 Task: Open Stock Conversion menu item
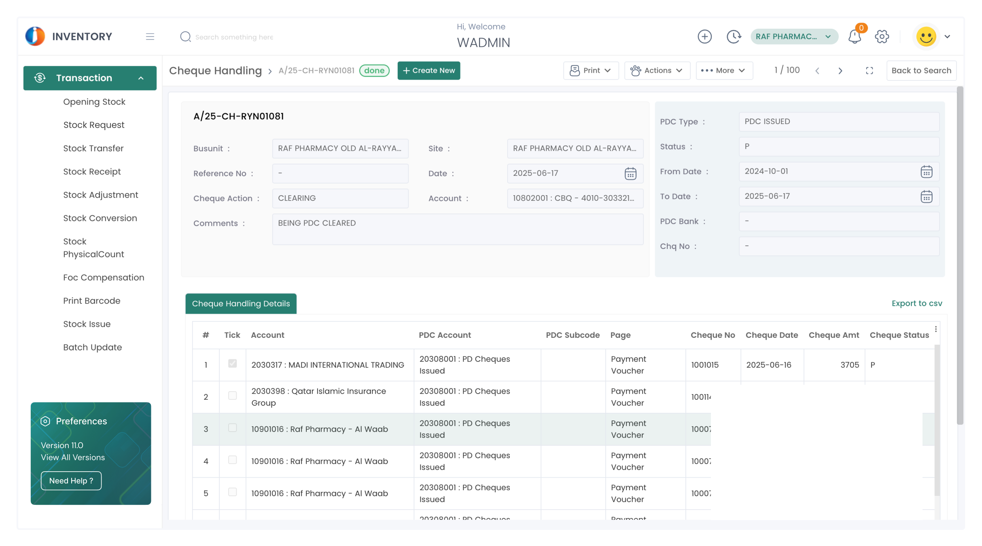pos(100,218)
